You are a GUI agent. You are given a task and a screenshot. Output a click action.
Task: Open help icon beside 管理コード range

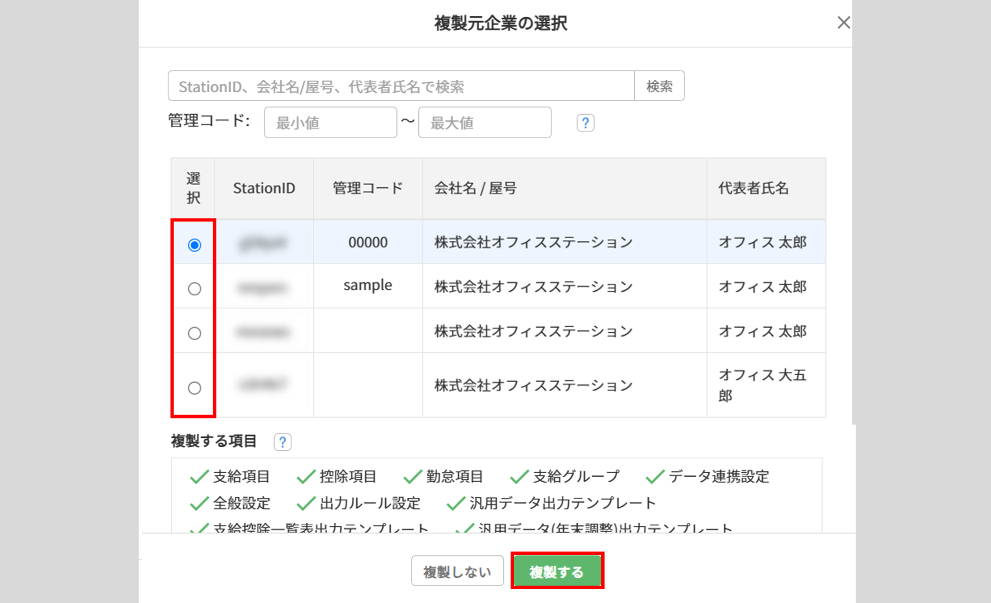coord(585,123)
